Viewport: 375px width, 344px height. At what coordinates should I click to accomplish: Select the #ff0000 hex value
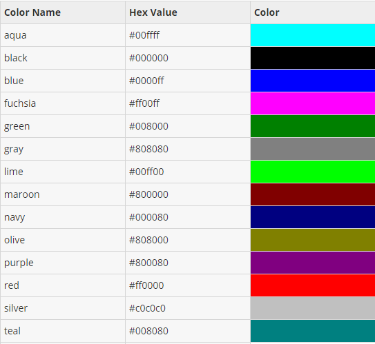pos(188,285)
